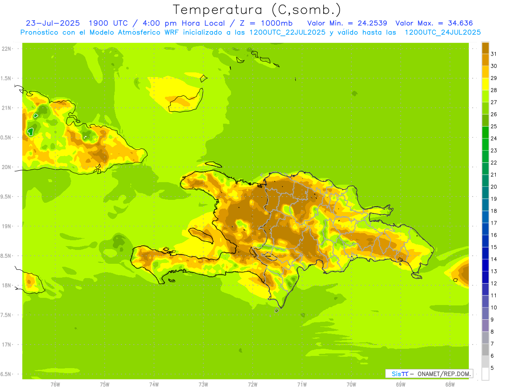505x390 pixels.
Task: Pick the colorbar swatch between 29 and 30
Action: [x=485, y=72]
